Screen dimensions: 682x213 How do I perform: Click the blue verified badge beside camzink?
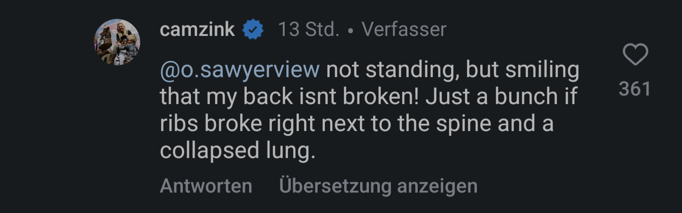point(253,30)
